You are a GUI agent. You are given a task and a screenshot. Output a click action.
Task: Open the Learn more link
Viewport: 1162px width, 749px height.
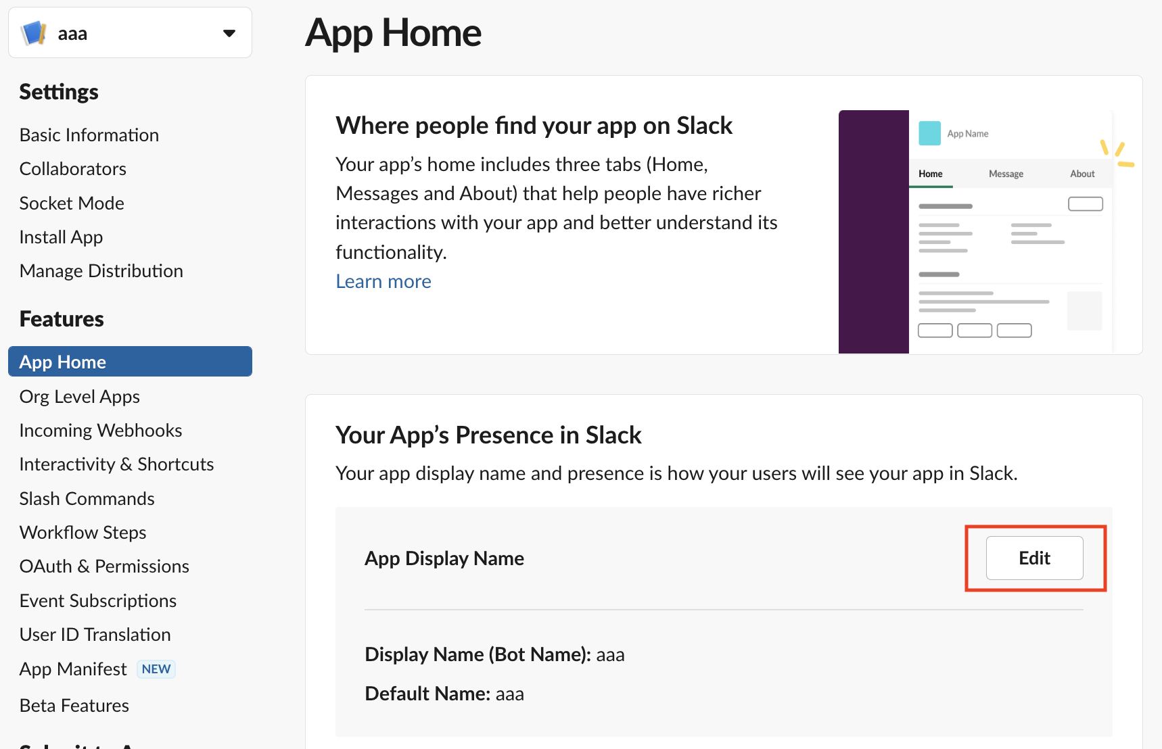pyautogui.click(x=383, y=281)
